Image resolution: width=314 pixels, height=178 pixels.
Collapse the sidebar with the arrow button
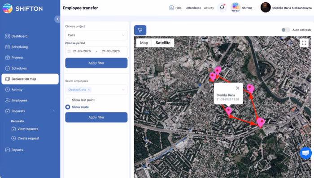57,19
